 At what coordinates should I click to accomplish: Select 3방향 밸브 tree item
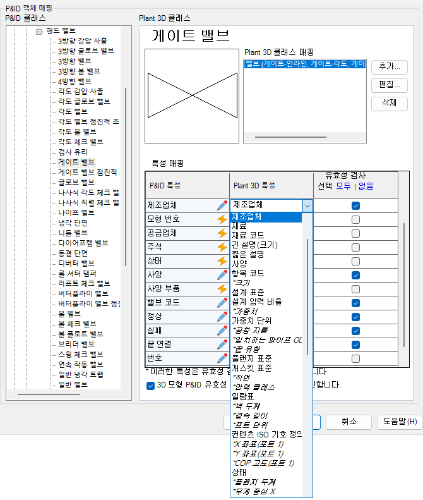pyautogui.click(x=74, y=61)
